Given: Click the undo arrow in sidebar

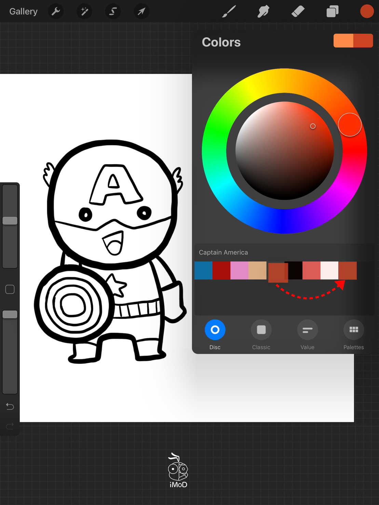Looking at the screenshot, I should click(10, 406).
